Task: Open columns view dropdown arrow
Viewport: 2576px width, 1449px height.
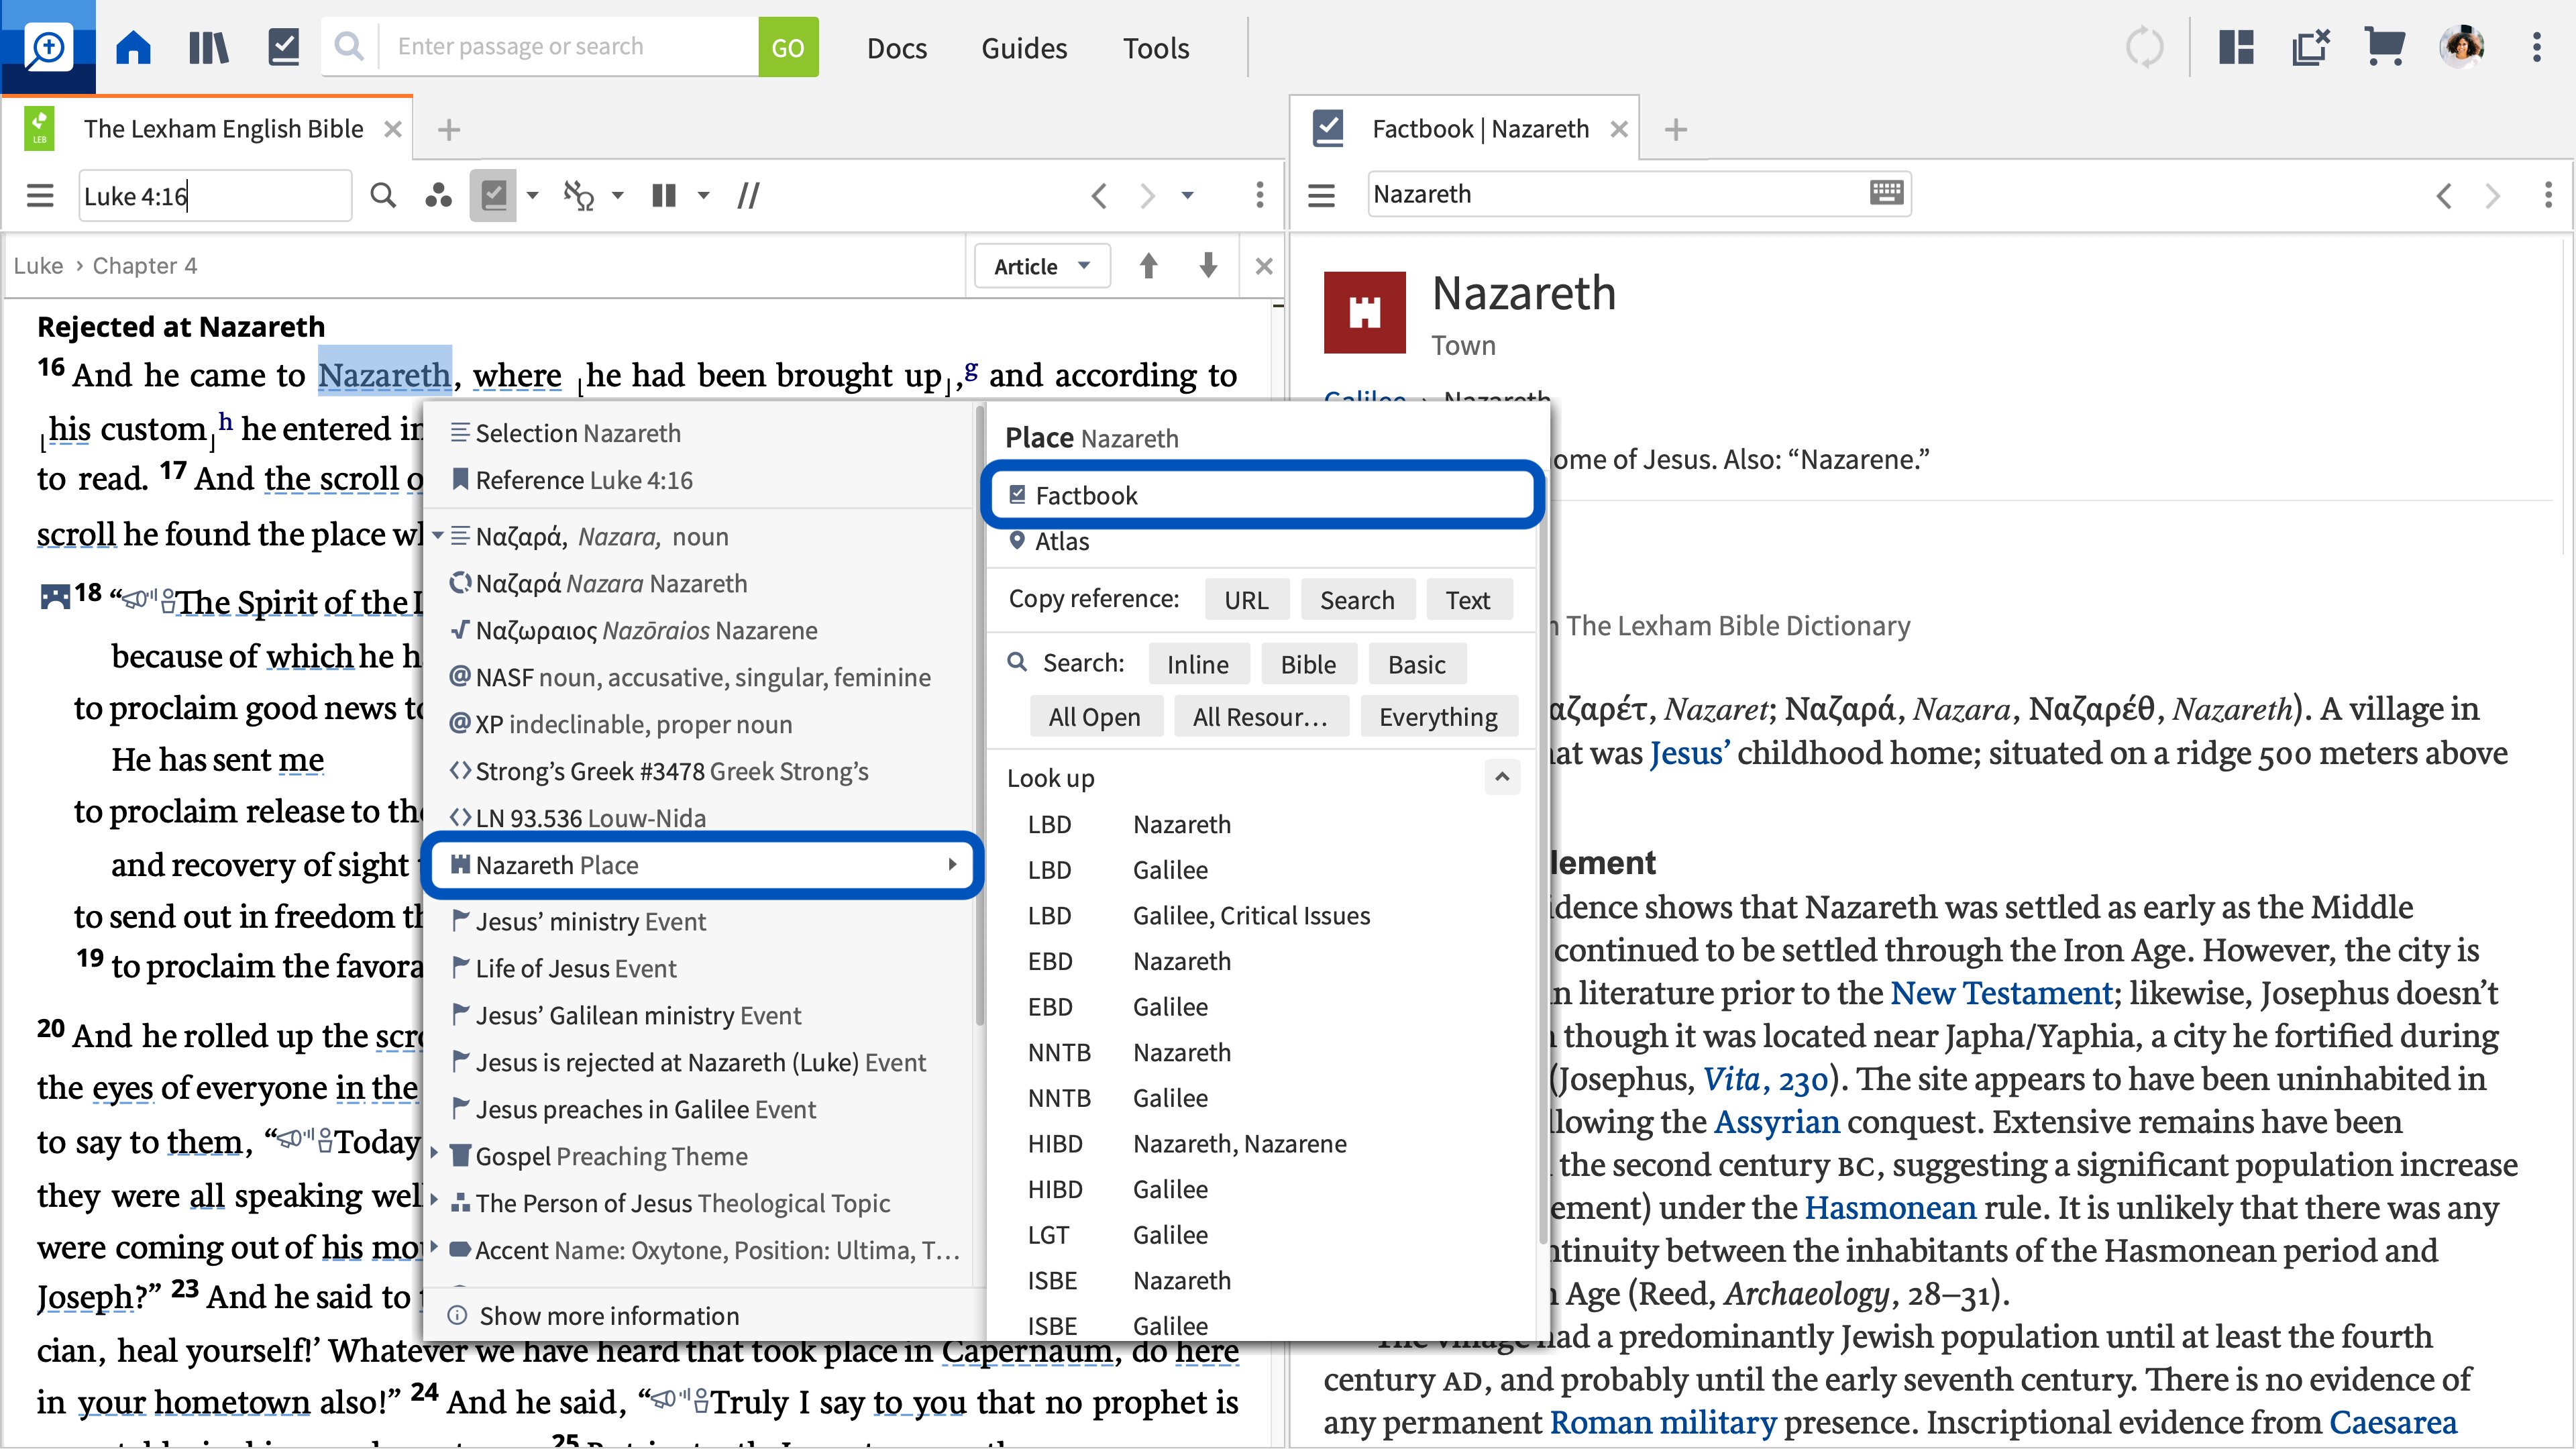Action: [704, 195]
